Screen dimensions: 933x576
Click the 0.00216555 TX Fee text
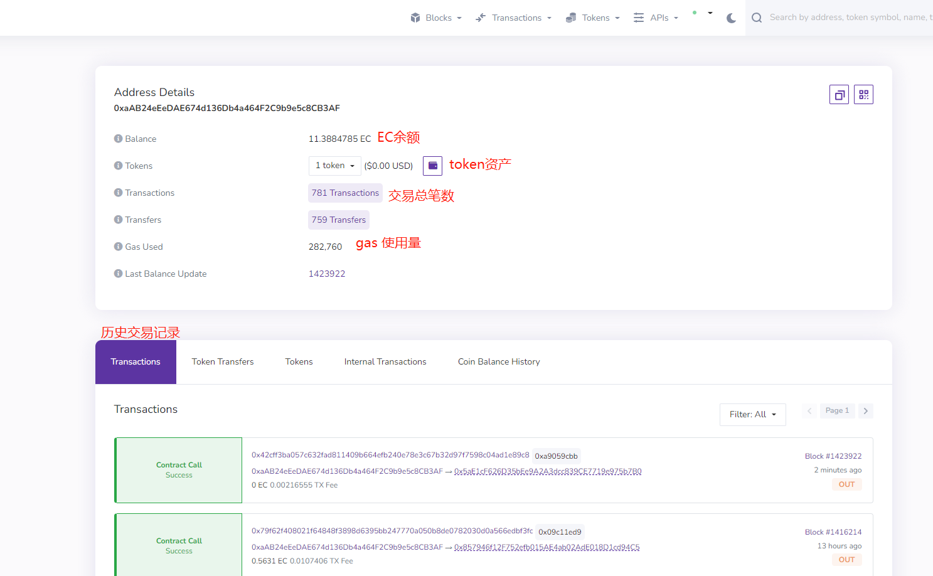click(304, 485)
